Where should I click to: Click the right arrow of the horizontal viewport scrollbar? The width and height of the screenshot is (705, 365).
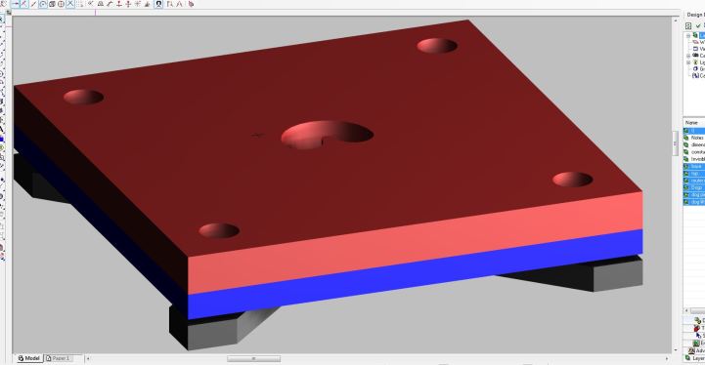pyautogui.click(x=667, y=359)
